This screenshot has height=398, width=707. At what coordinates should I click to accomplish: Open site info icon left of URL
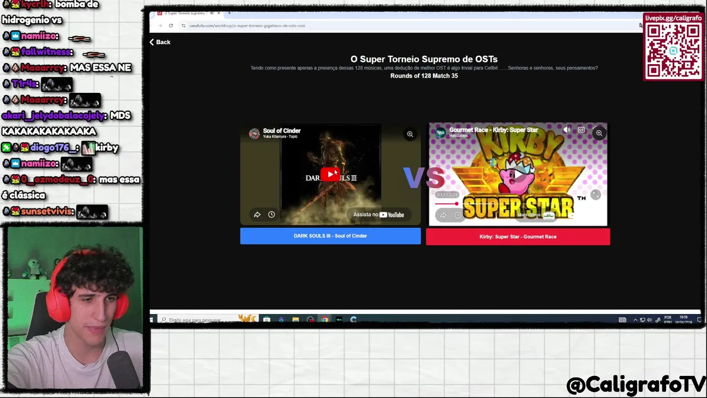pyautogui.click(x=183, y=25)
